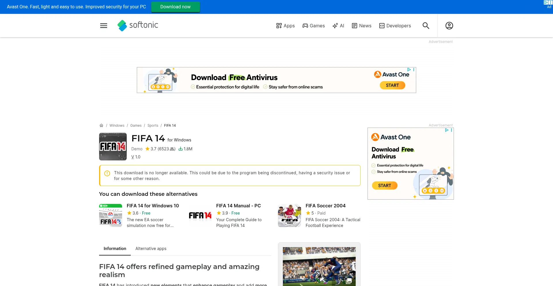The height and width of the screenshot is (286, 553).
Task: Click the Softonic logo
Action: [138, 25]
